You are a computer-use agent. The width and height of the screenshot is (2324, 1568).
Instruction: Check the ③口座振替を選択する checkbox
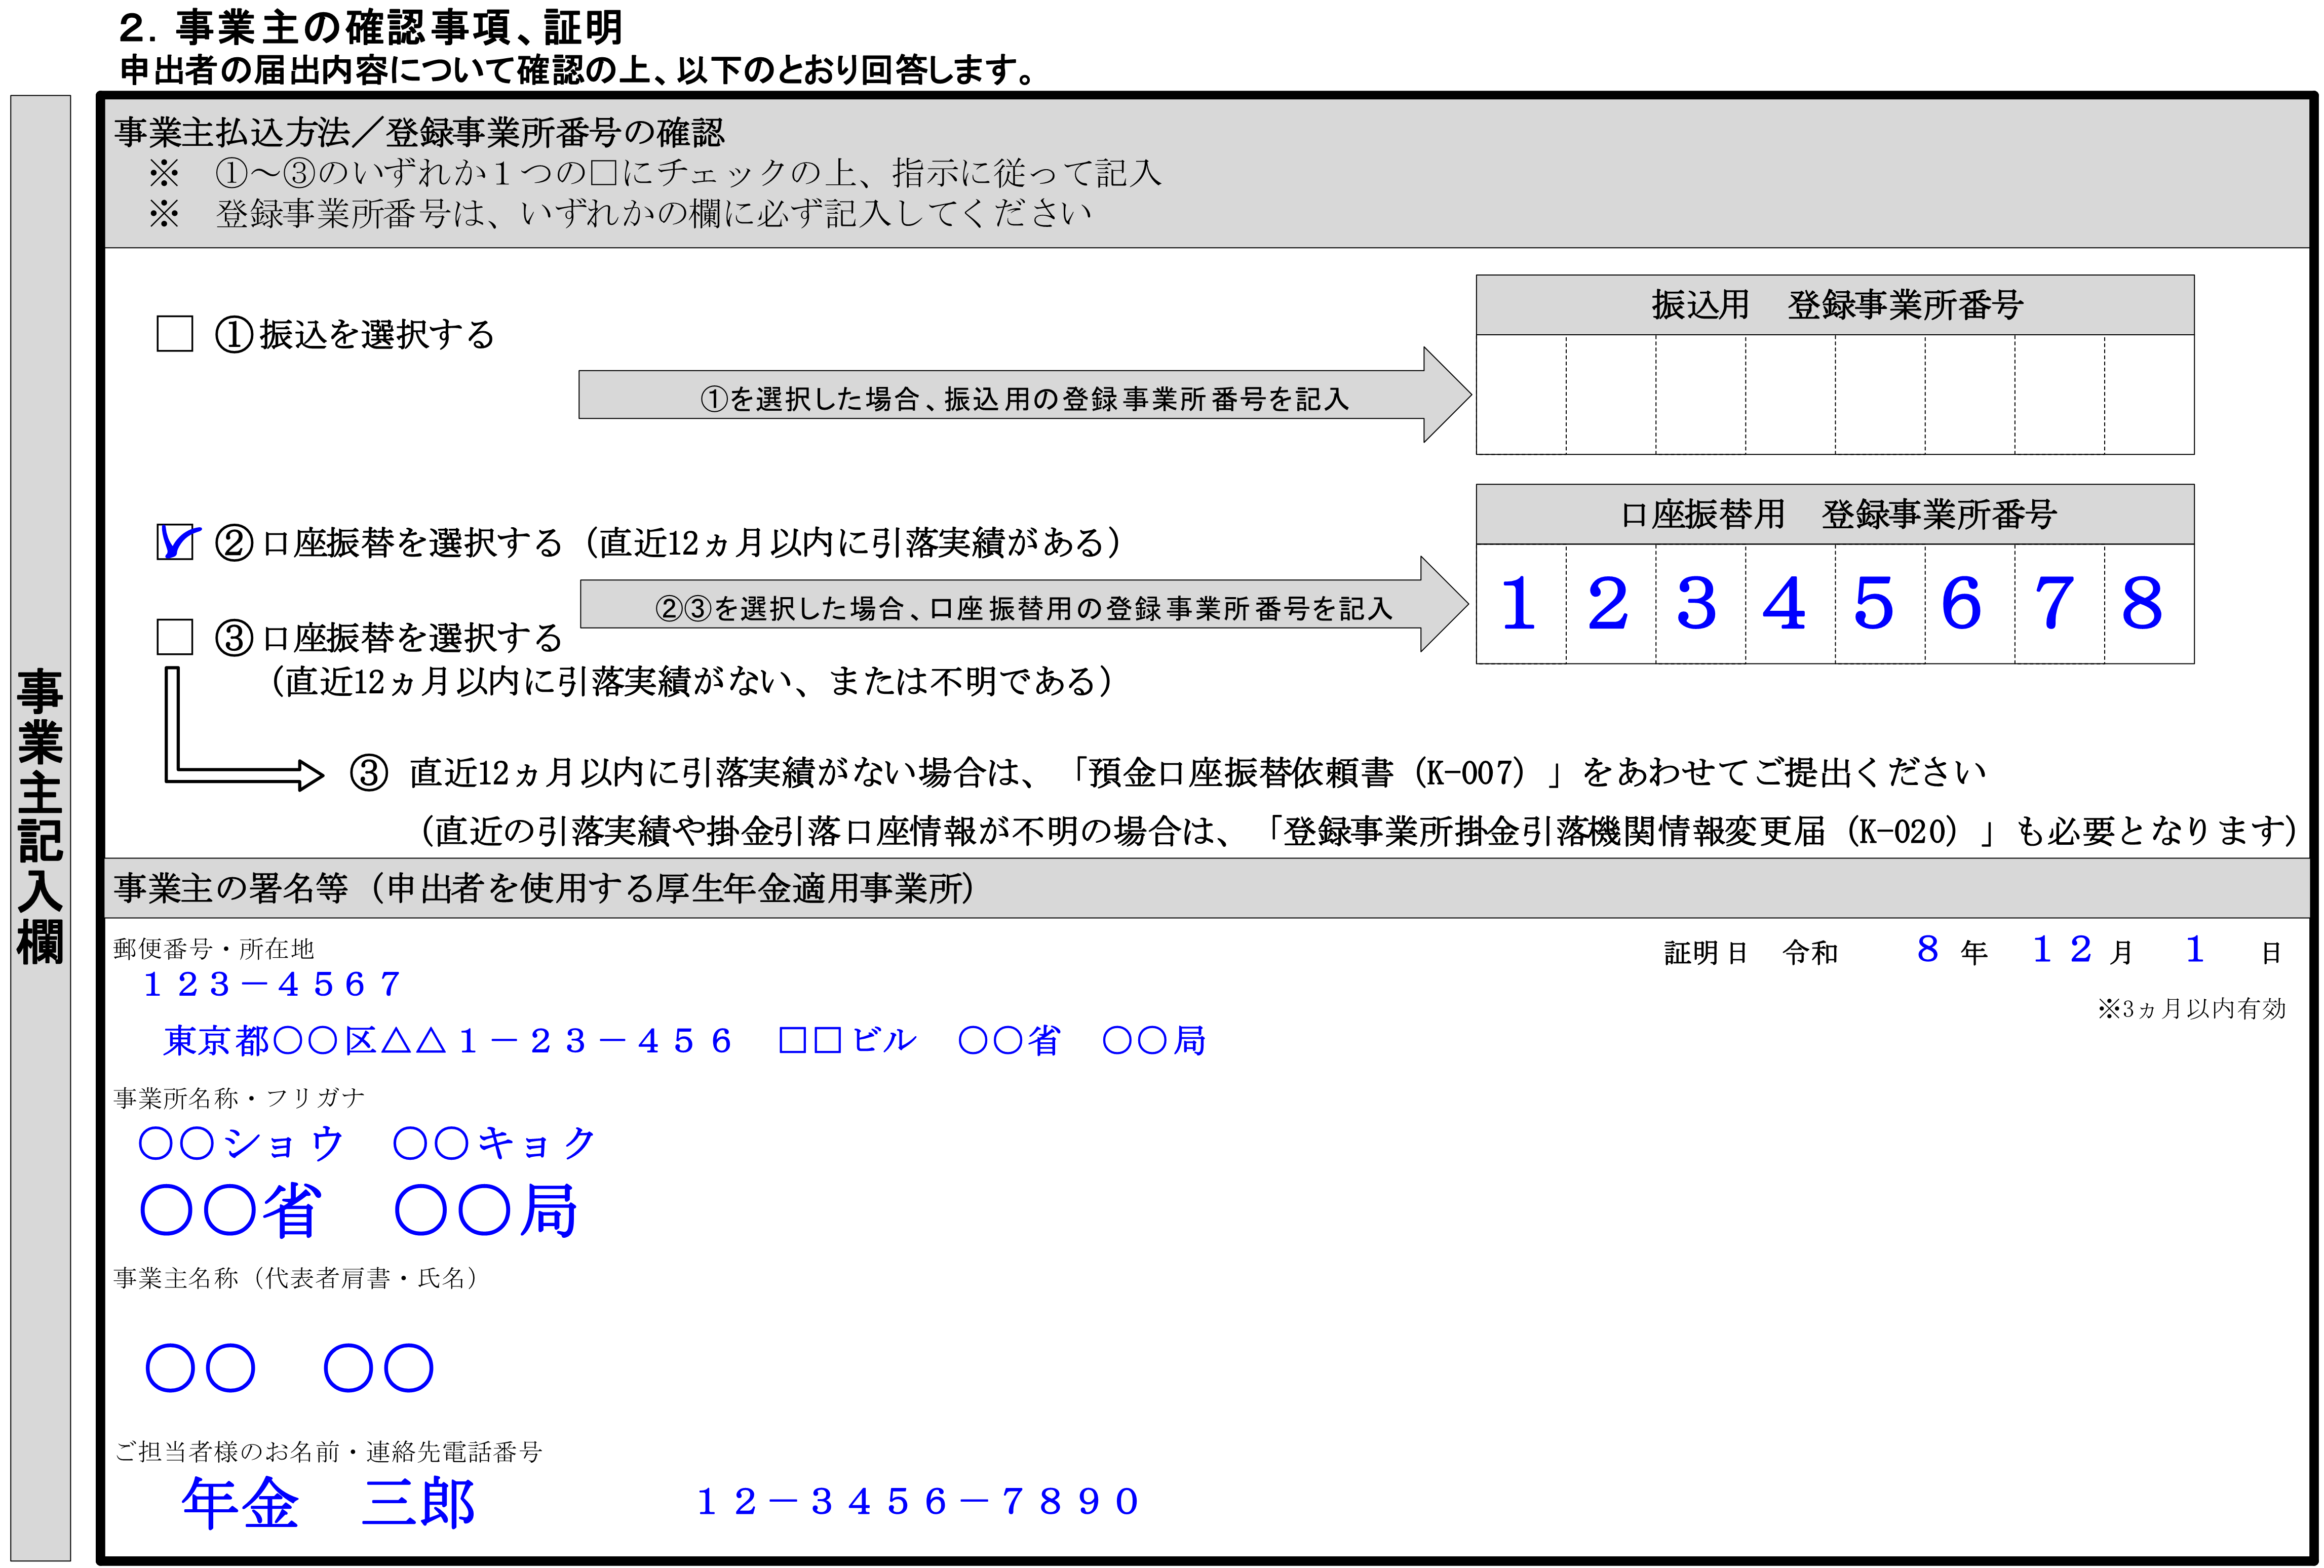pyautogui.click(x=175, y=637)
